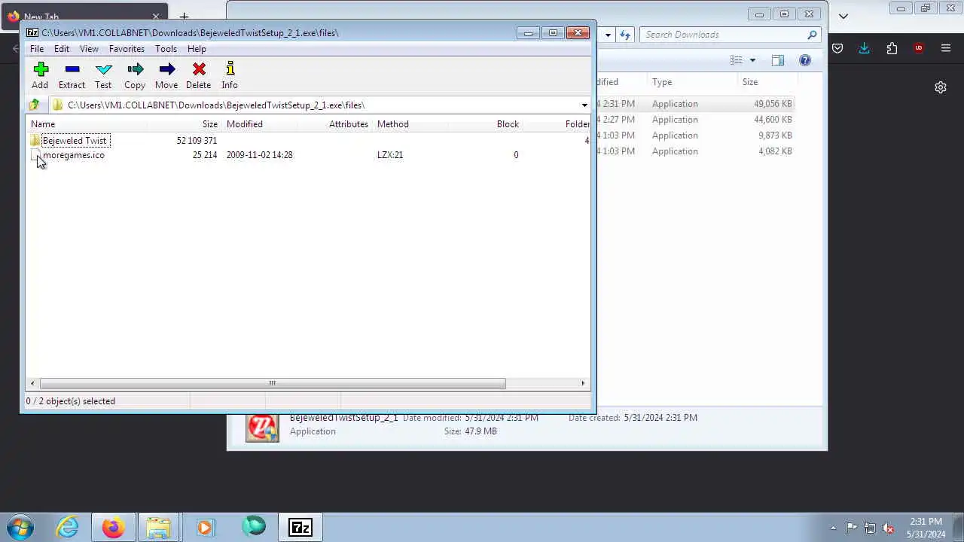Open New Tab page settings gear
Image resolution: width=964 pixels, height=542 pixels.
coord(941,87)
